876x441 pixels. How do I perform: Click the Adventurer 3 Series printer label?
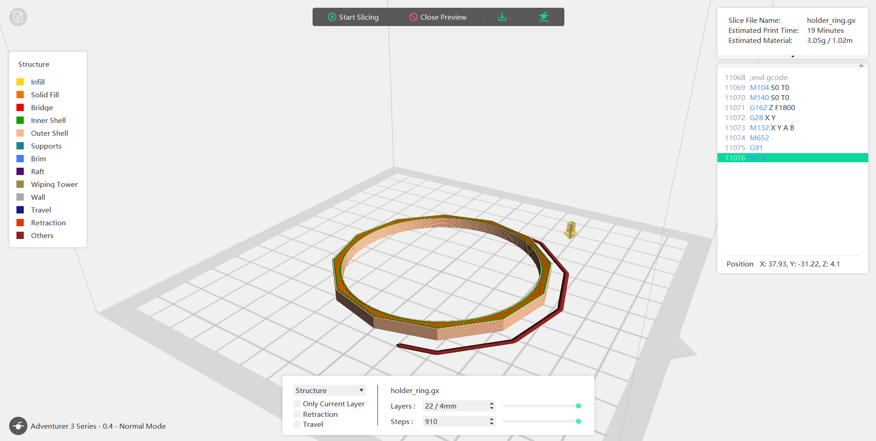coord(98,426)
